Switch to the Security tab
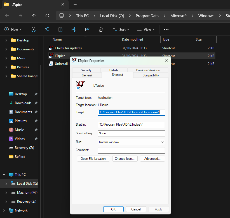The image size is (230, 218). point(86,70)
